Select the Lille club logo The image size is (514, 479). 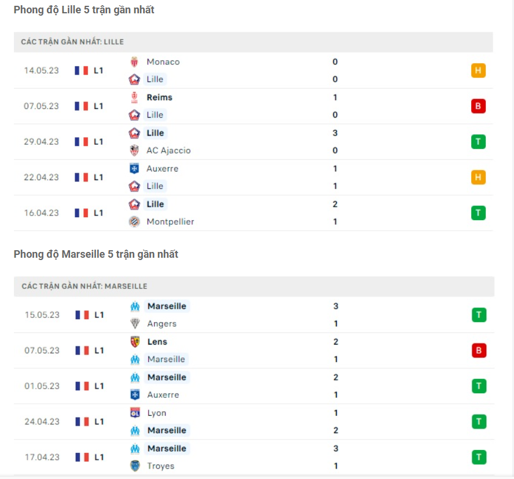tap(134, 79)
